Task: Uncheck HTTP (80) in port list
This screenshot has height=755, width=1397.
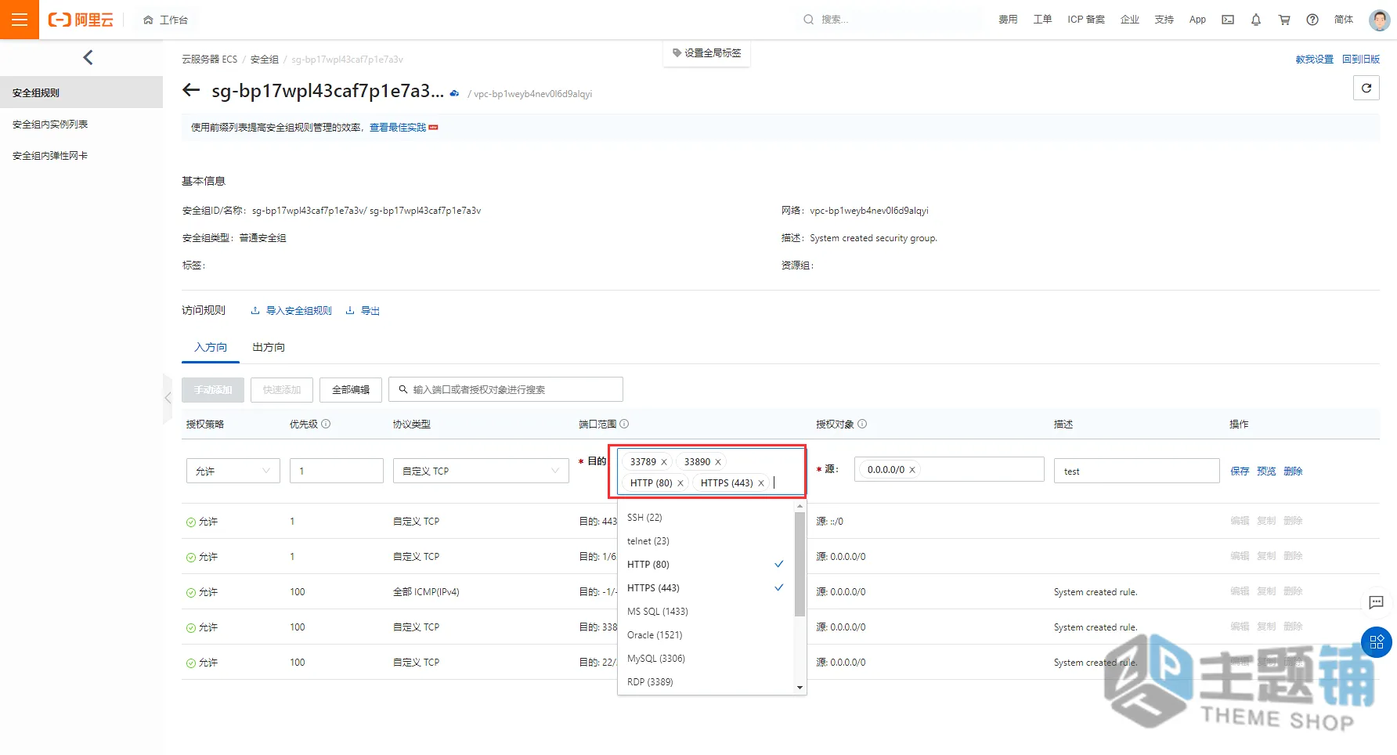Action: pyautogui.click(x=706, y=565)
